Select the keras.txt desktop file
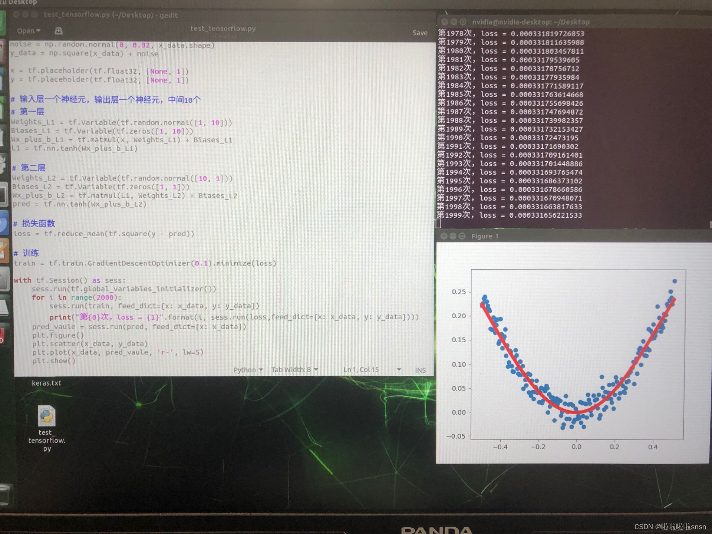 (46, 383)
